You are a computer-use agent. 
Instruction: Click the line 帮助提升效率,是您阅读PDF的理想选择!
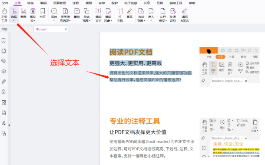(x=145, y=80)
